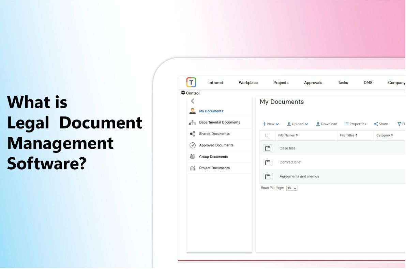This screenshot has width=406, height=269.
Task: Click the colorful T logo icon
Action: point(191,82)
